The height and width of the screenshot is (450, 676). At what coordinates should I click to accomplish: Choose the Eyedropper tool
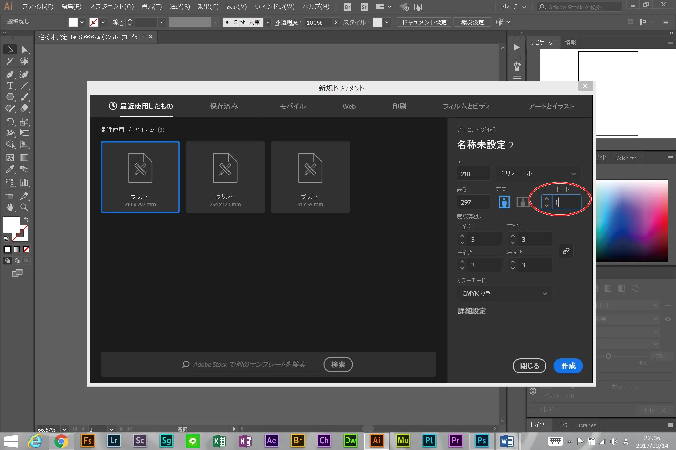coord(9,169)
